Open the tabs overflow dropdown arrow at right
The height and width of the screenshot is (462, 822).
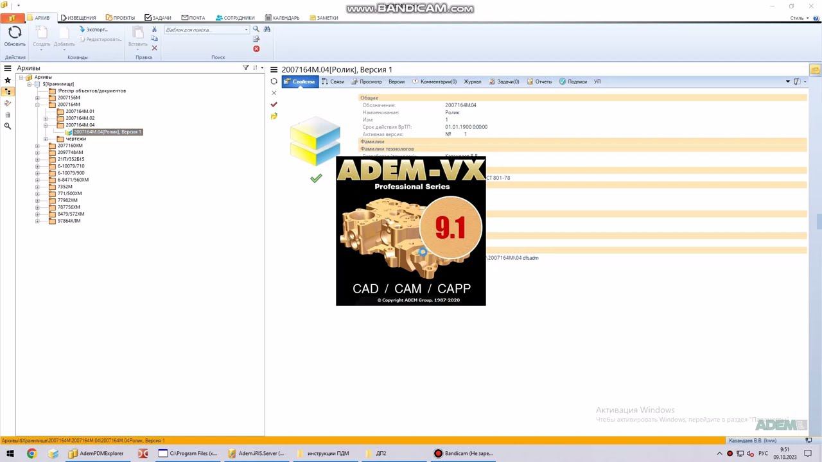coord(788,81)
